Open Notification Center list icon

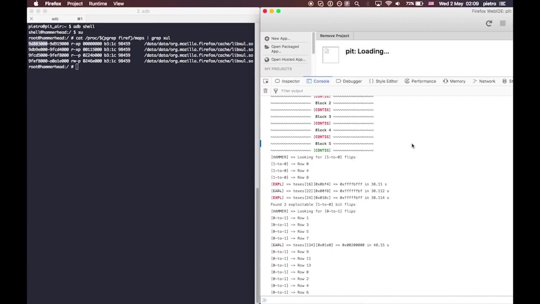coord(502,3)
